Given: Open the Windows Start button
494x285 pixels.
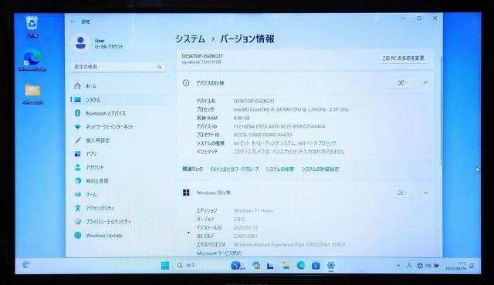Looking at the screenshot, I should (165, 266).
